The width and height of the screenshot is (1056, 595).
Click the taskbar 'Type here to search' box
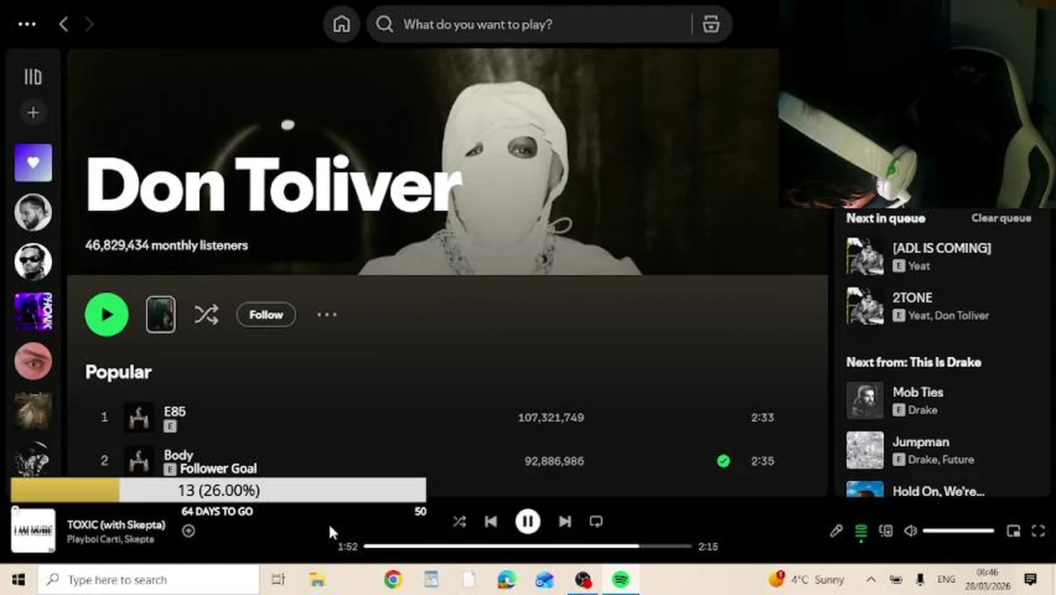(x=150, y=579)
